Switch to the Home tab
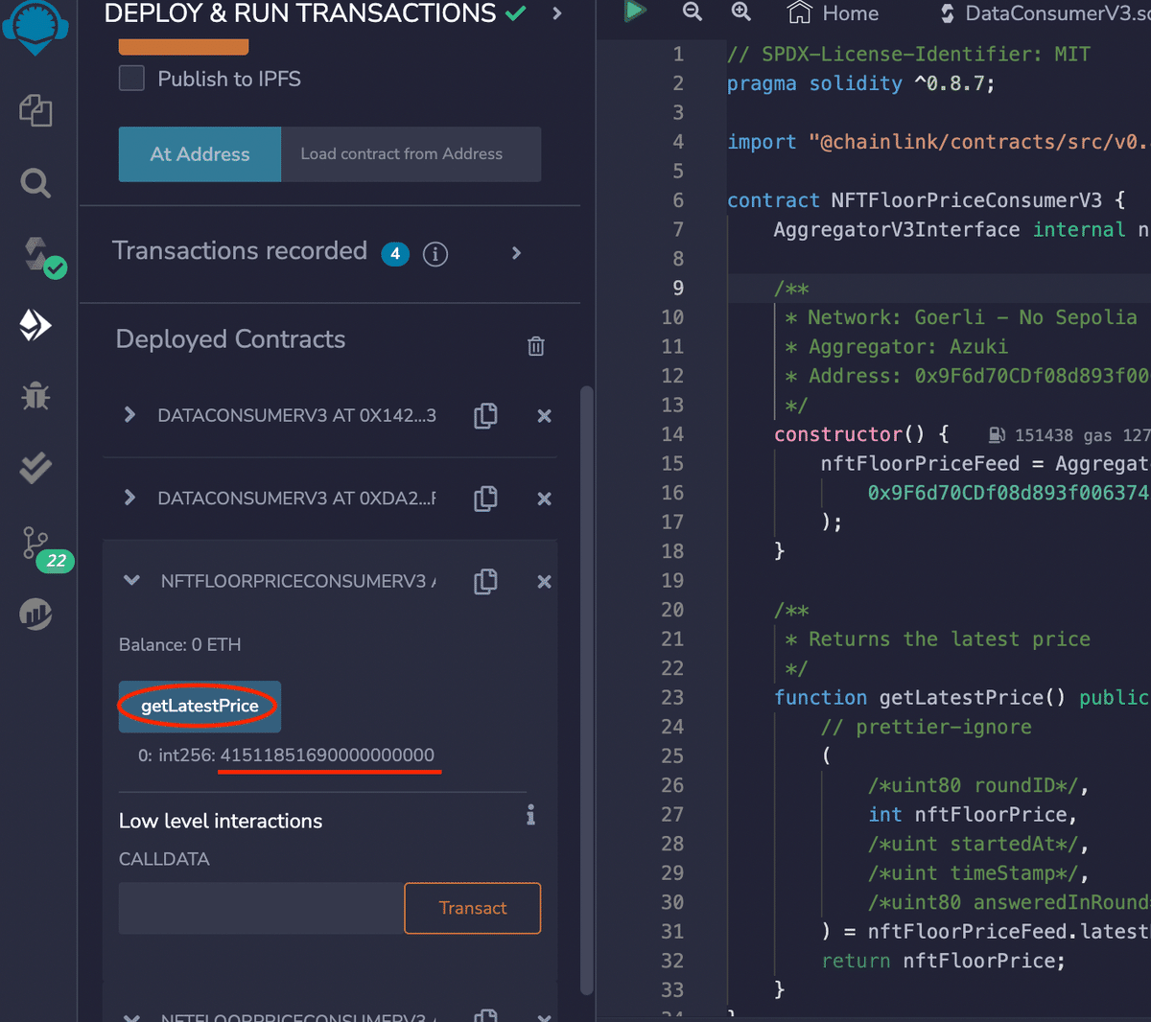The height and width of the screenshot is (1022, 1151). coord(833,13)
